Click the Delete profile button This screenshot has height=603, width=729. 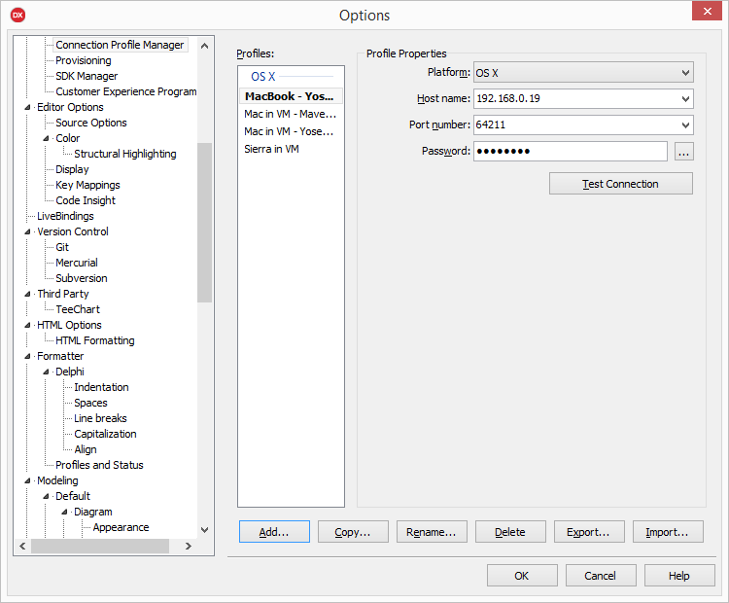point(510,532)
